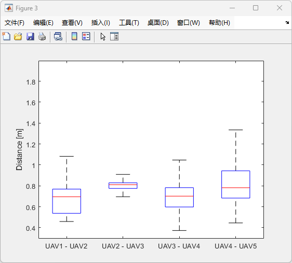Click the 0.6 y-axis tick label
The image size is (292, 263).
(x=31, y=207)
